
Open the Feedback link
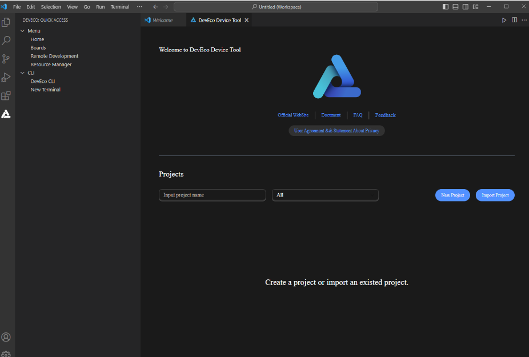(385, 115)
